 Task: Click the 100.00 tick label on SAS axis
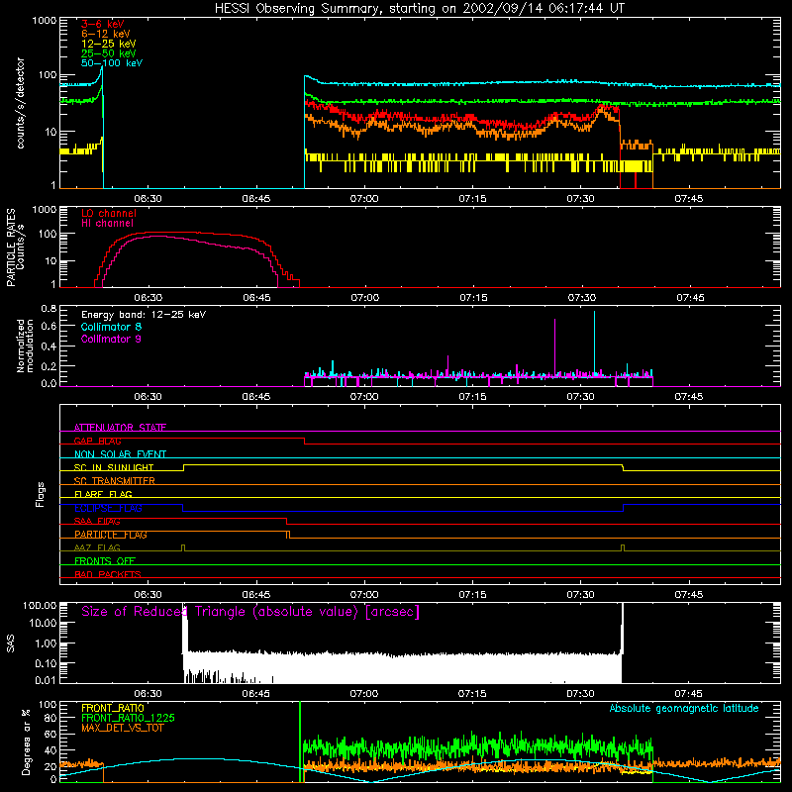point(40,606)
